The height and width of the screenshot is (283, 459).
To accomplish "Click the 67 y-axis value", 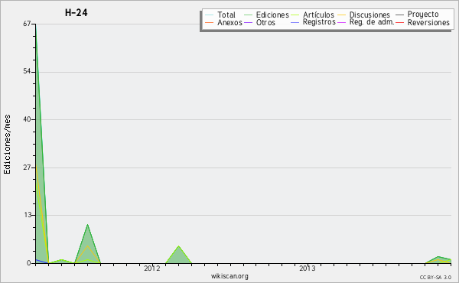I will [x=27, y=24].
